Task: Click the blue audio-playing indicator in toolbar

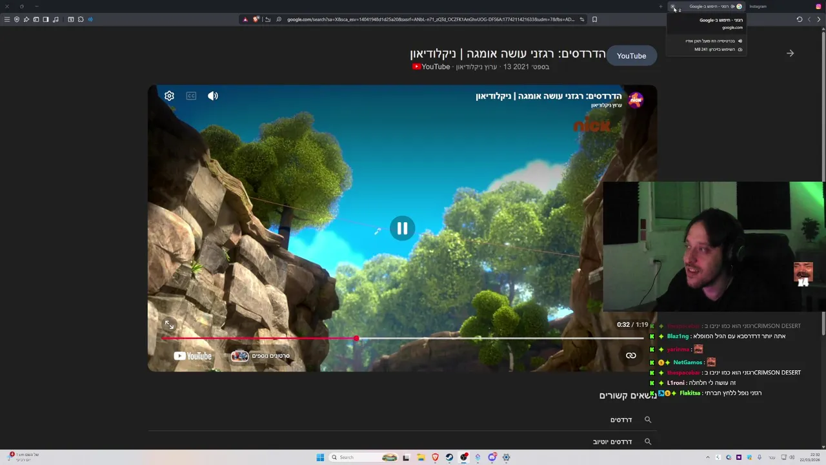Action: coord(90,19)
